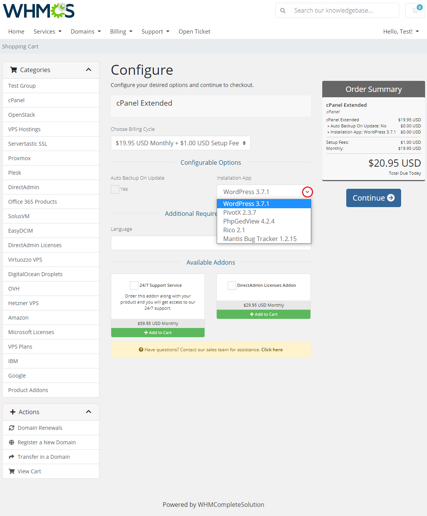Collapse the Categories panel chevron
This screenshot has width=427, height=516.
89,70
